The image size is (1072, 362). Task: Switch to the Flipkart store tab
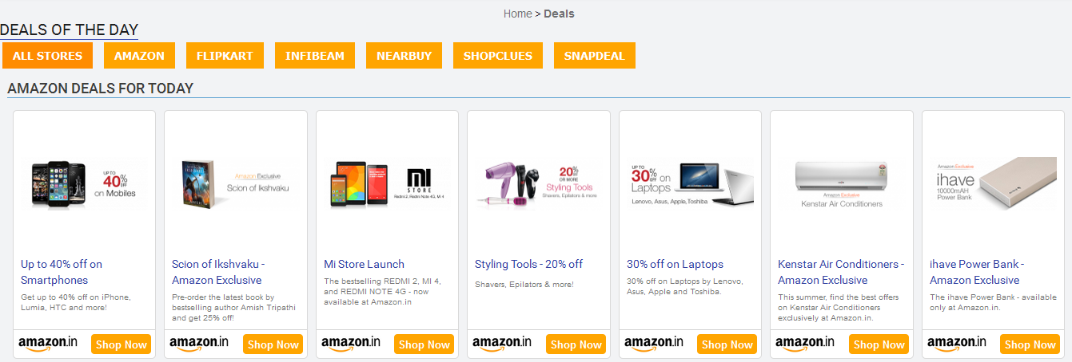pos(225,56)
